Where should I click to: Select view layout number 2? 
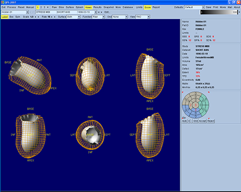[x=41, y=7]
